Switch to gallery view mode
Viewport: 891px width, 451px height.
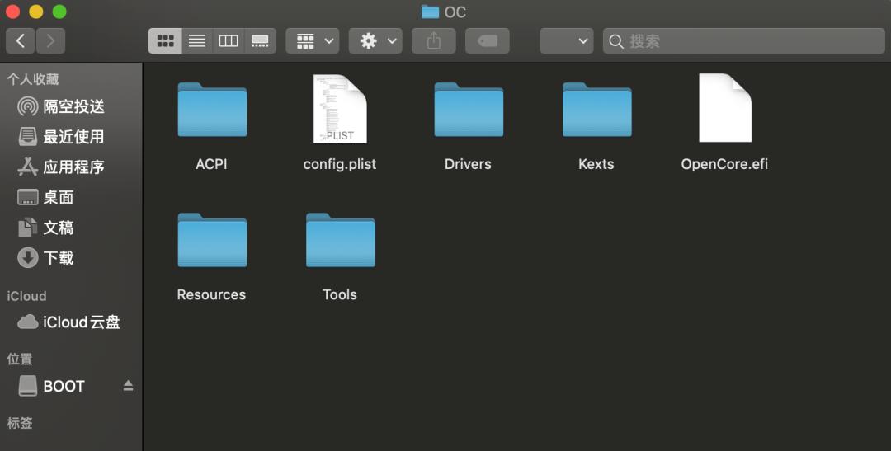point(260,40)
